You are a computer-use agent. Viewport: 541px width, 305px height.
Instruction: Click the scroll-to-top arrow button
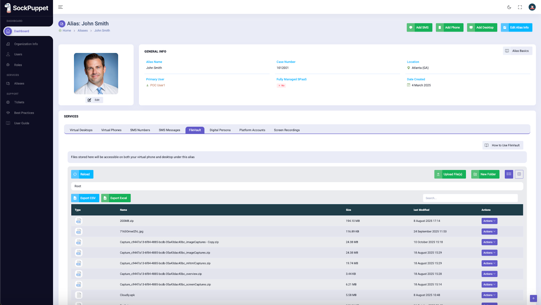pos(533,298)
